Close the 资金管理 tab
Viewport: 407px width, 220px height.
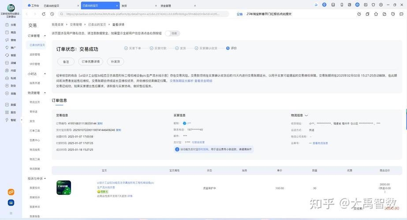195,5
